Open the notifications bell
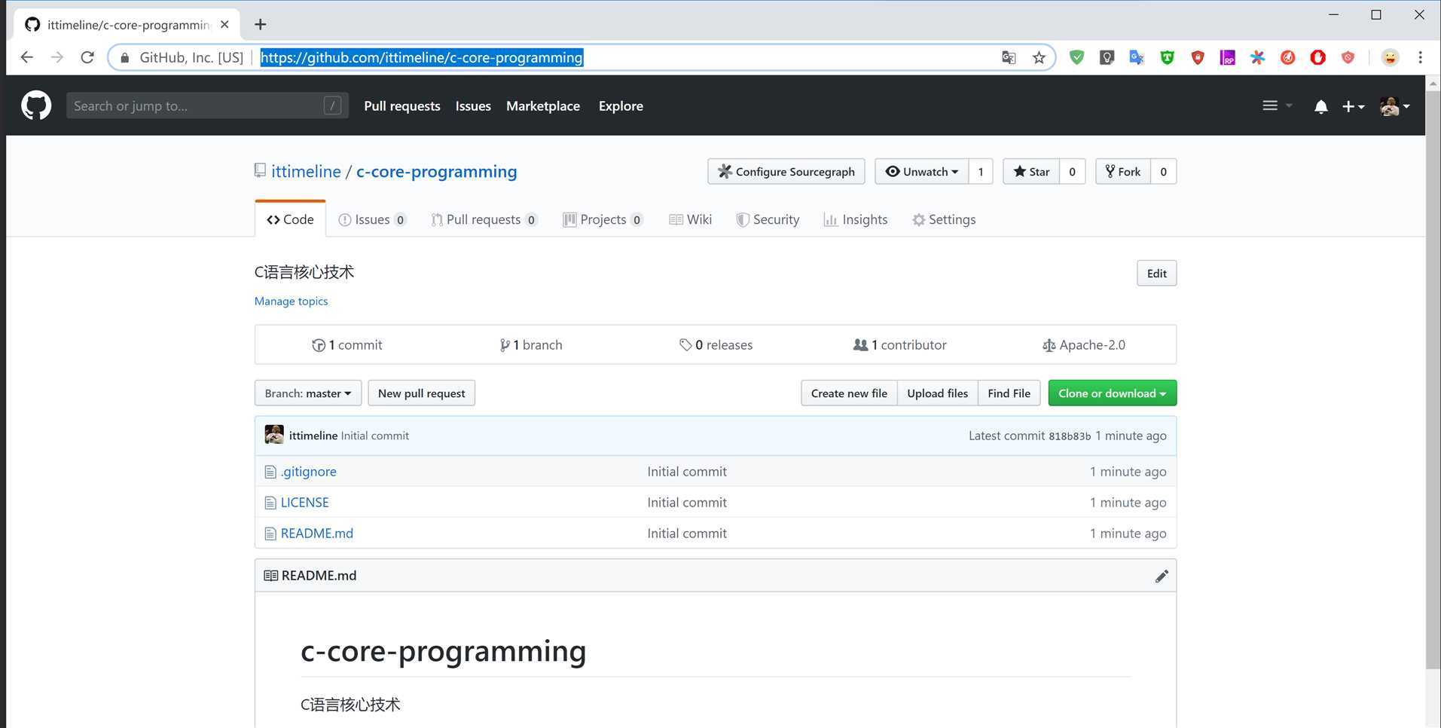The height and width of the screenshot is (728, 1441). pyautogui.click(x=1320, y=107)
